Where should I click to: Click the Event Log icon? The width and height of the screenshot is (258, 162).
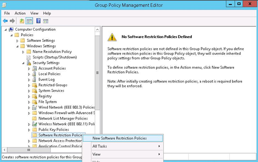pyautogui.click(x=34, y=80)
